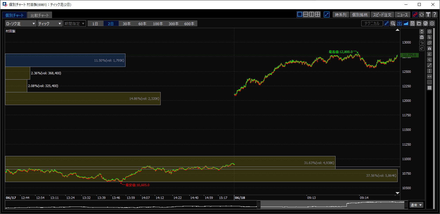Image resolution: width=440 pixels, height=214 pixels.
Task: Open drawing tool settings gear icon
Action: [x=430, y=31]
